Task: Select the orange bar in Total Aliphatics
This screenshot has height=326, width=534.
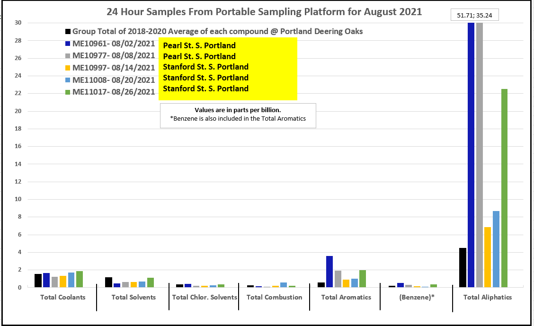Action: coord(488,257)
